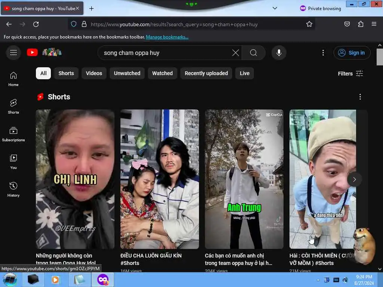Bookmark this page with the star
The width and height of the screenshot is (383, 287).
[309, 24]
